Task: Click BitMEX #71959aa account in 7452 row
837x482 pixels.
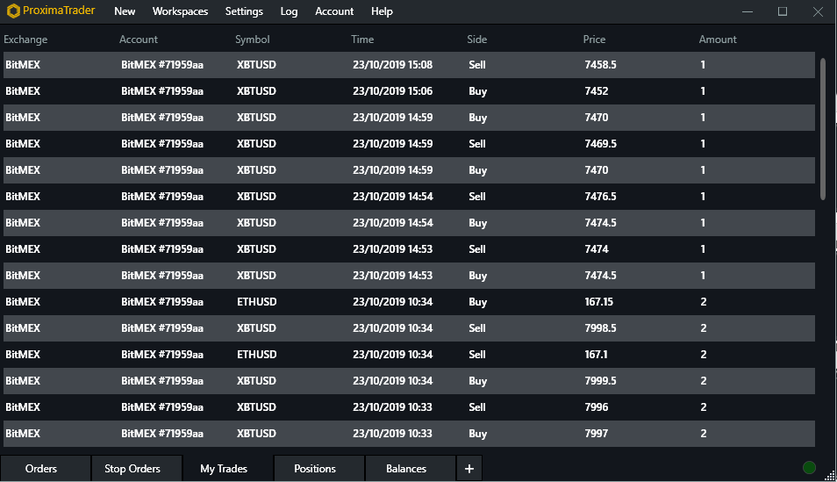Action: click(162, 90)
